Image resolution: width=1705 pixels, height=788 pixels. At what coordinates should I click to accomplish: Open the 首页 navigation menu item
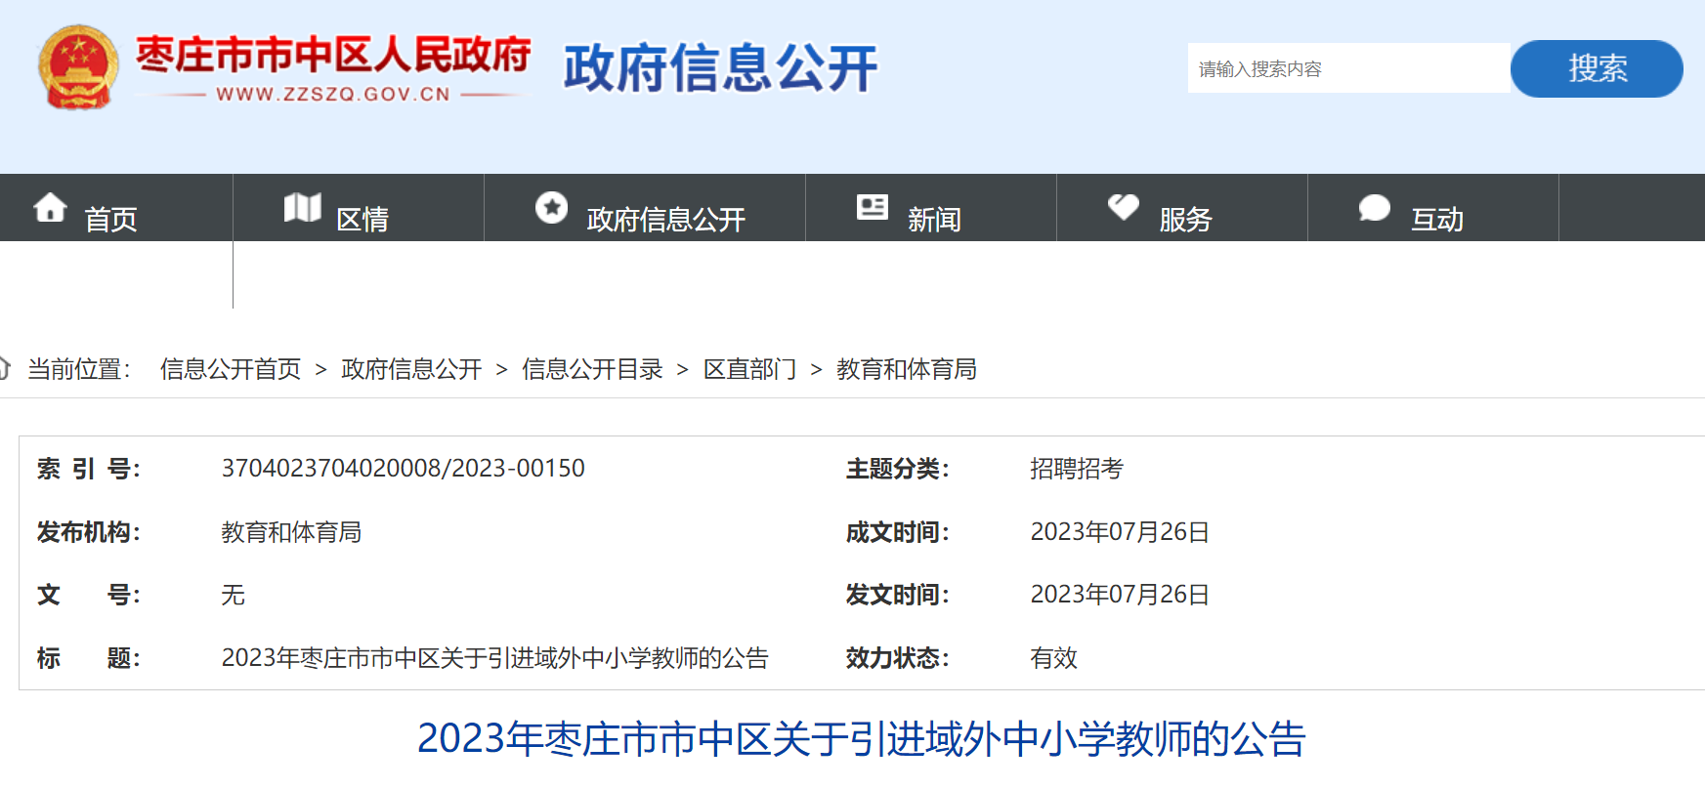[110, 220]
